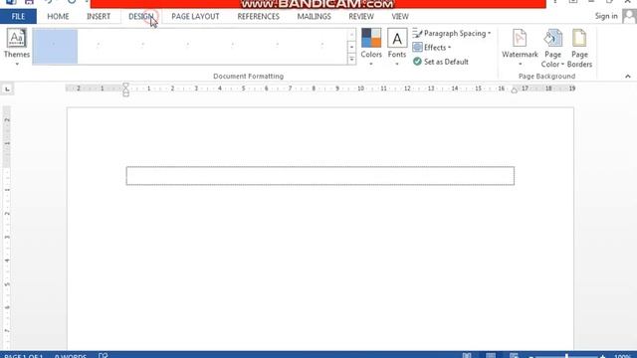This screenshot has width=637, height=358.
Task: Click the right indent marker on the ruler
Action: (x=514, y=90)
